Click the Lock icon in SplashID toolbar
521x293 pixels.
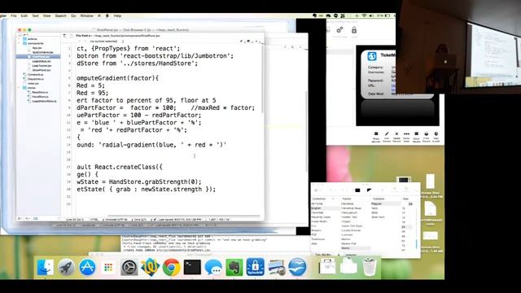[354, 31]
